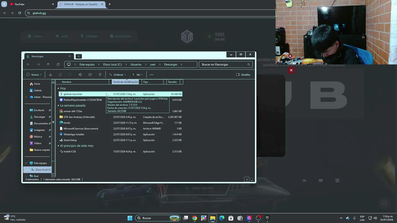Copy the selected file using the toolbar icon
397x223 pixels.
pyautogui.click(x=60, y=75)
